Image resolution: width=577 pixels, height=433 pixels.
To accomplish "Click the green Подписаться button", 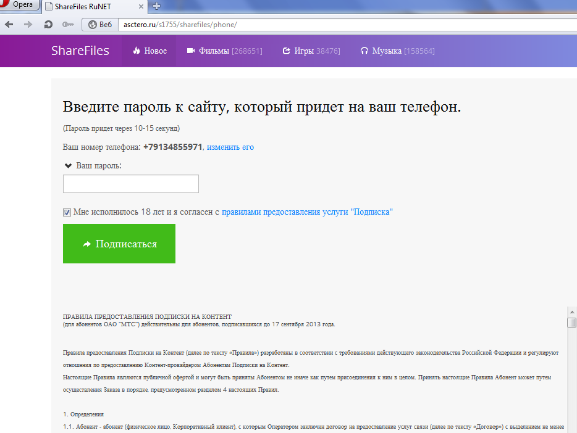I will 119,244.
